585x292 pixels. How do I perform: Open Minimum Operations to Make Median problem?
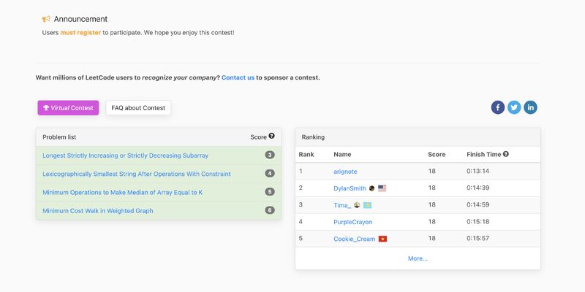123,192
